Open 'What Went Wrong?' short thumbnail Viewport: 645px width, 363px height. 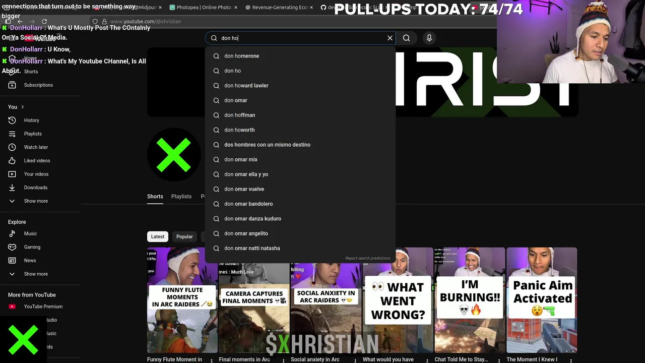tap(398, 300)
